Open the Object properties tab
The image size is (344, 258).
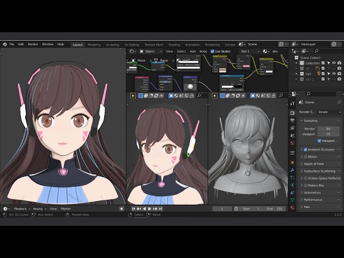coord(292,162)
